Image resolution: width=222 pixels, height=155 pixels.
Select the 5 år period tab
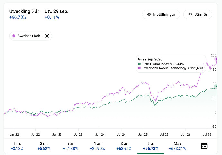point(151,146)
